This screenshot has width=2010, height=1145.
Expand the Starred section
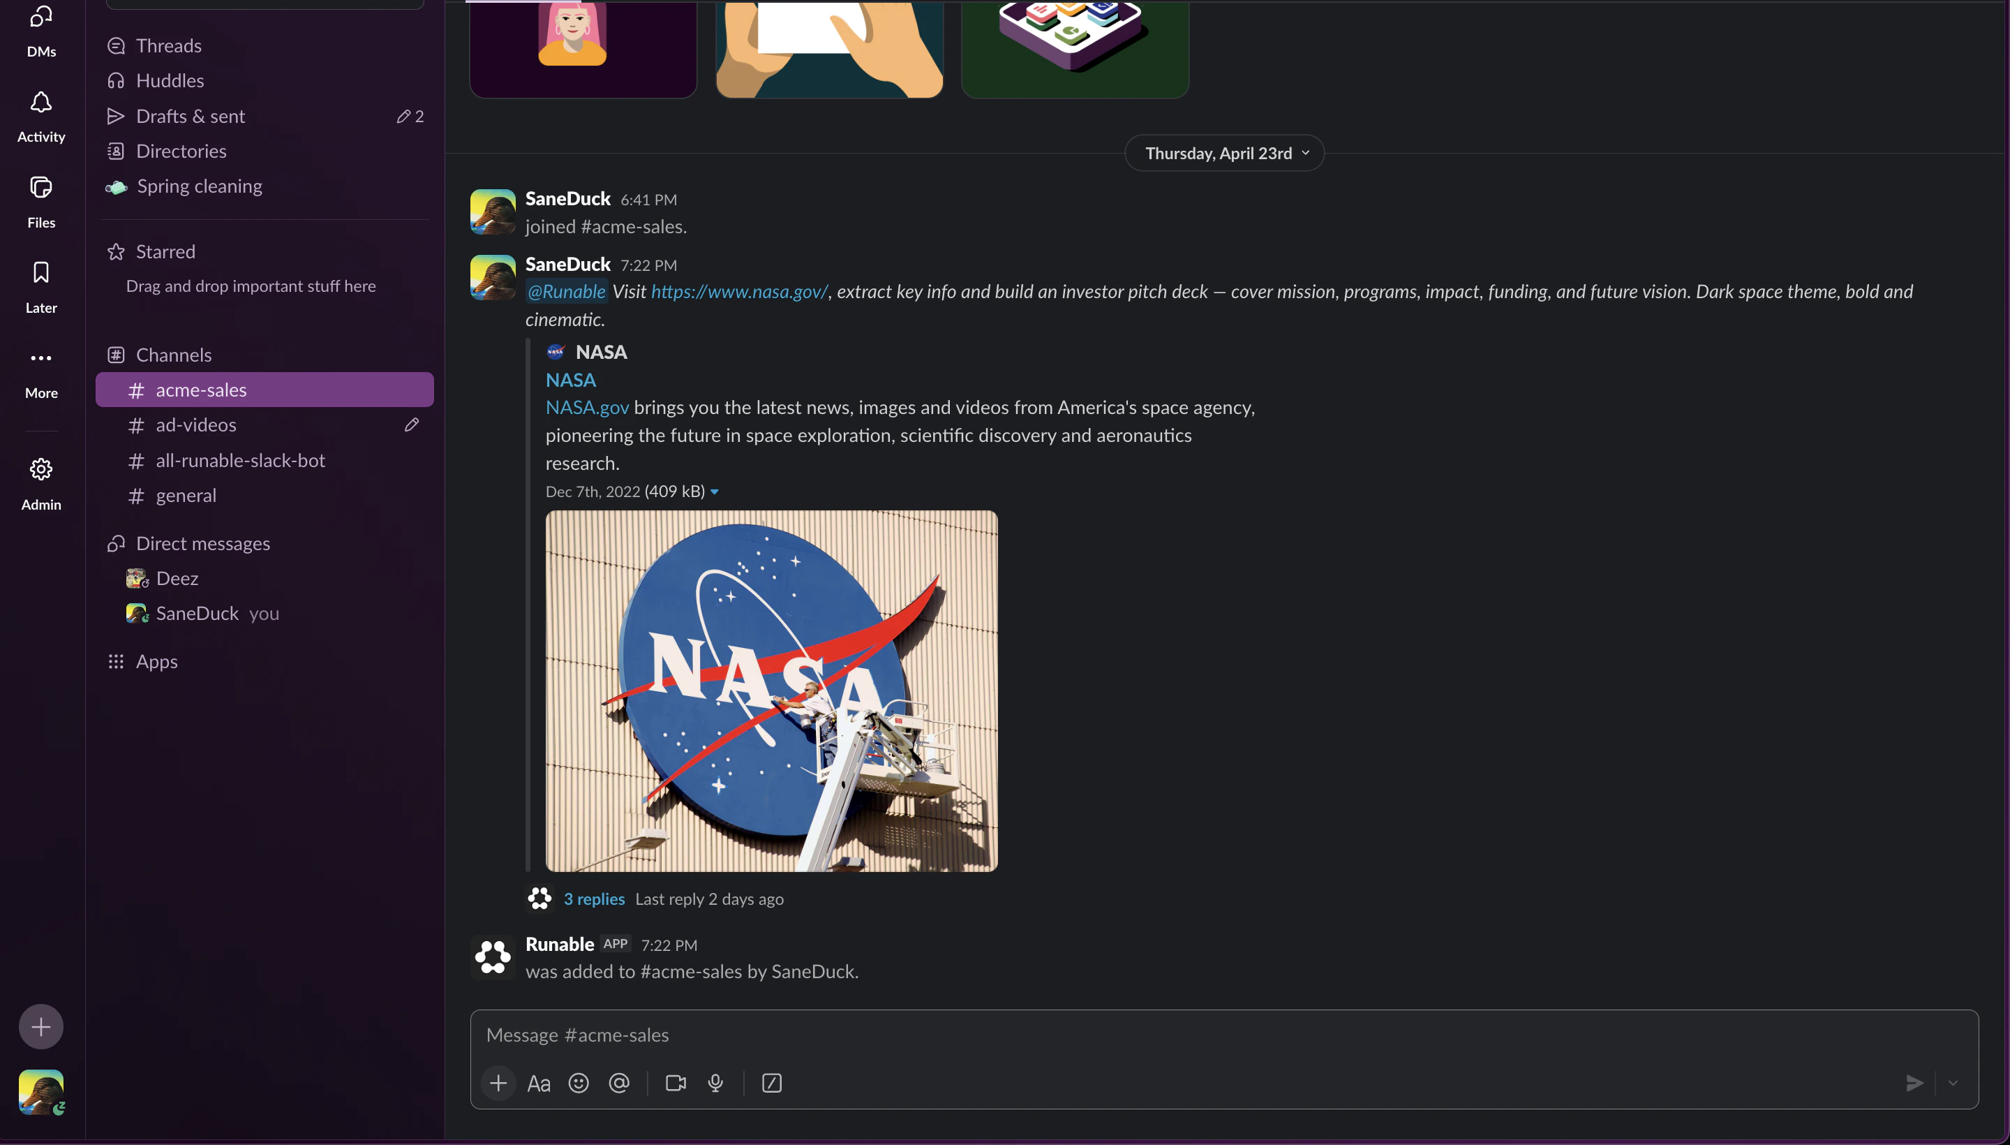tap(165, 251)
